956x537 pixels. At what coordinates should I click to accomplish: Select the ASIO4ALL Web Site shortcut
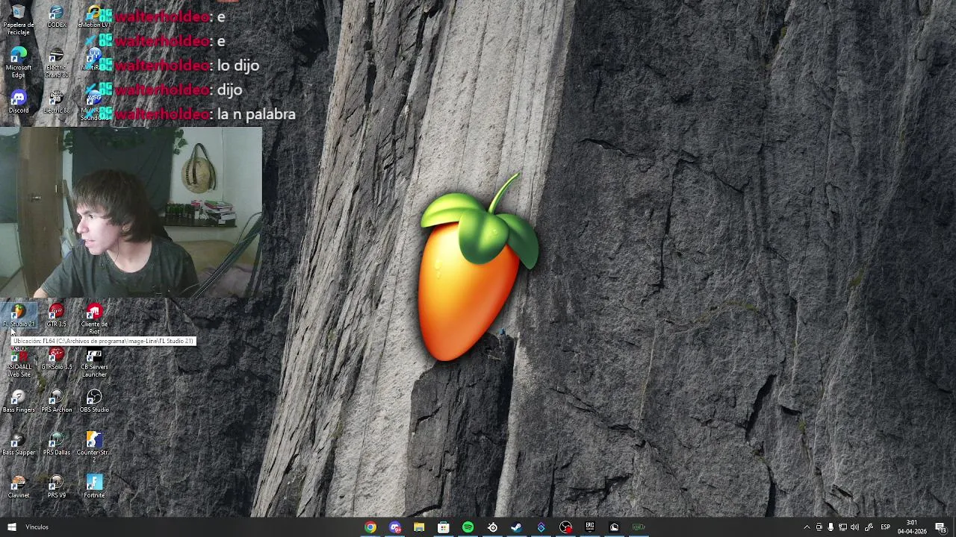19,362
